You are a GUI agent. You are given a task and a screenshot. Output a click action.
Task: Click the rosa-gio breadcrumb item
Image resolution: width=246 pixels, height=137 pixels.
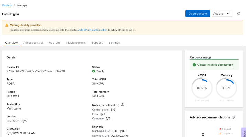22,5
